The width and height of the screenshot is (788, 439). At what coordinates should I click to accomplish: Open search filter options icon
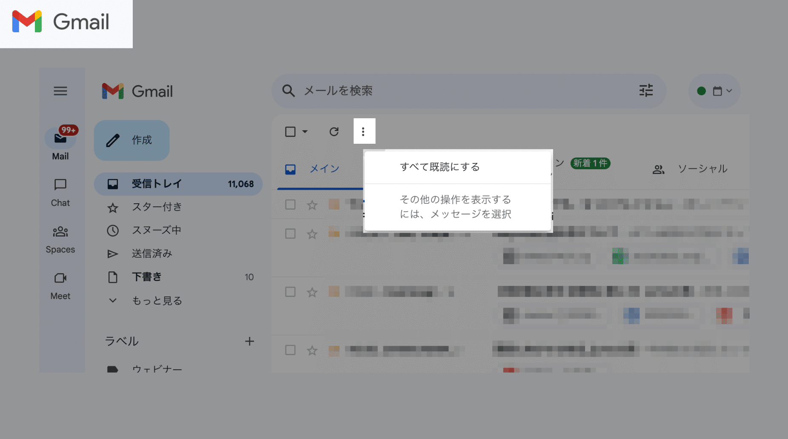[646, 91]
